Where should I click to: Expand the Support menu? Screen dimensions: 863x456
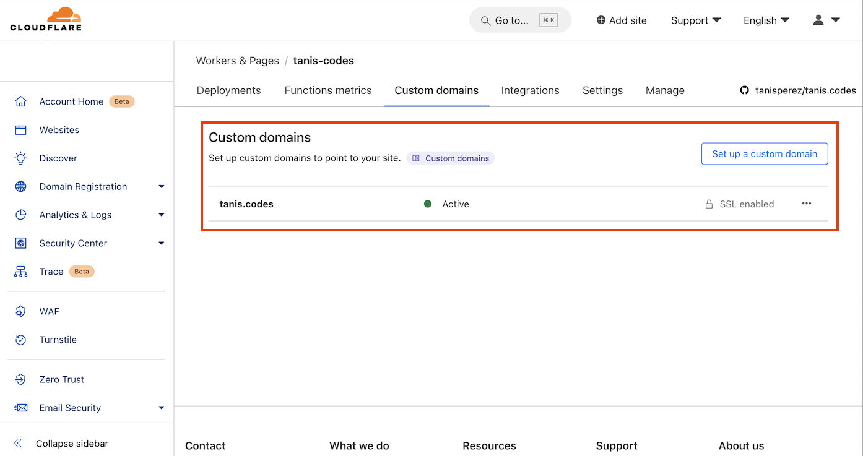pyautogui.click(x=695, y=20)
